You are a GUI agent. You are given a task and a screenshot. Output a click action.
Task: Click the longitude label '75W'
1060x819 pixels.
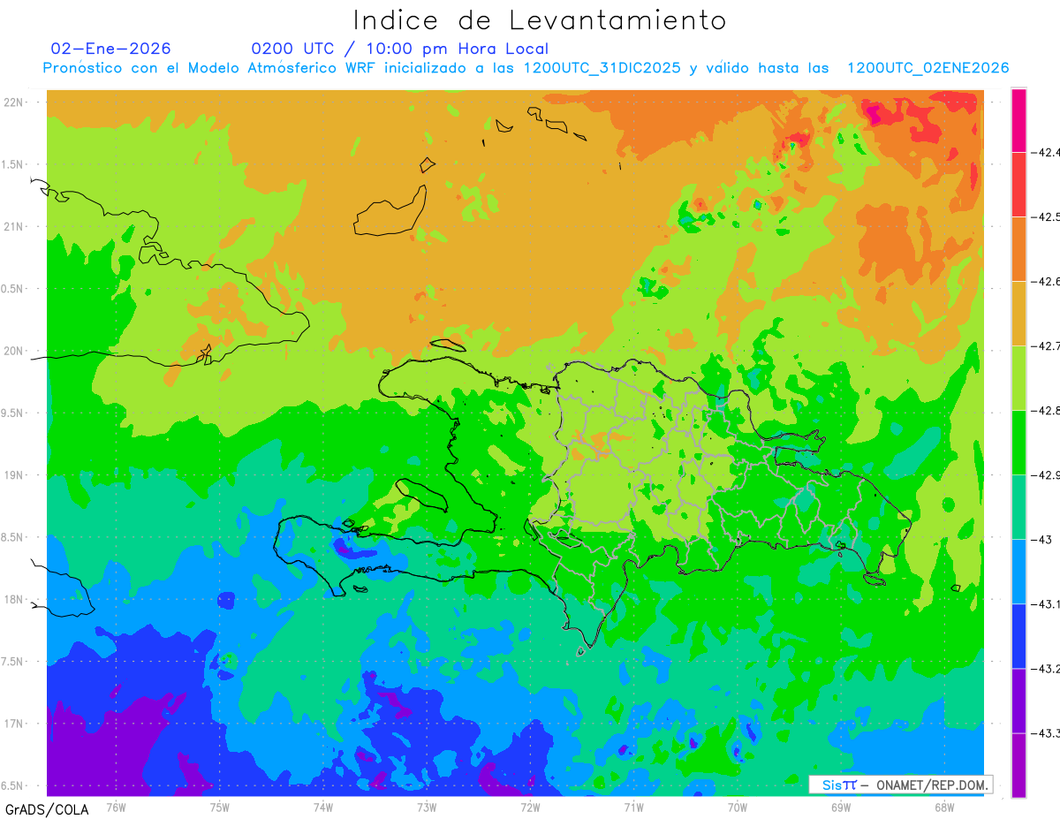(220, 808)
